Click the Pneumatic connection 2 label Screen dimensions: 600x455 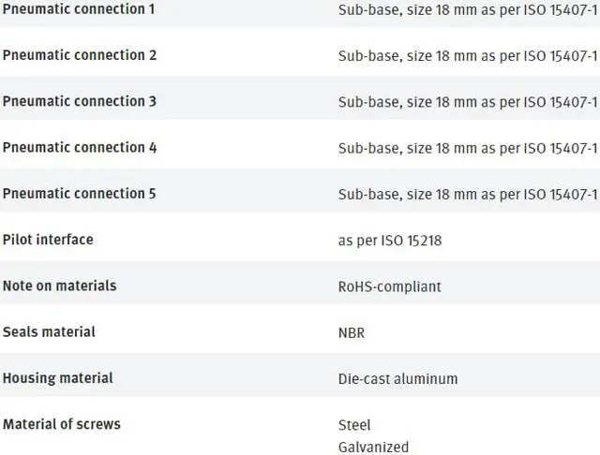[80, 55]
